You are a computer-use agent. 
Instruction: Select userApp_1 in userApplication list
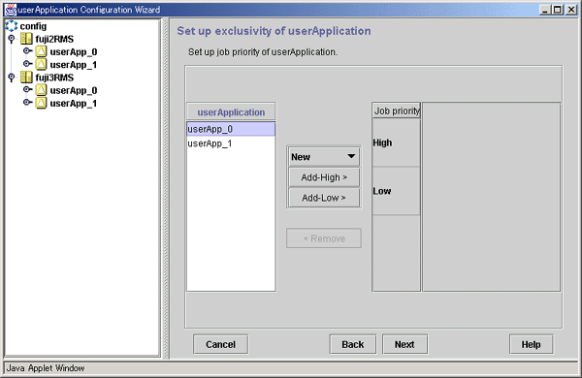coord(231,143)
